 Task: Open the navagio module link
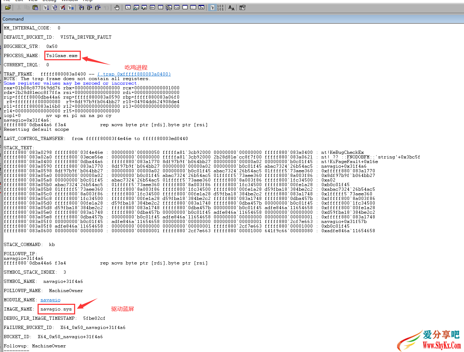click(x=50, y=300)
